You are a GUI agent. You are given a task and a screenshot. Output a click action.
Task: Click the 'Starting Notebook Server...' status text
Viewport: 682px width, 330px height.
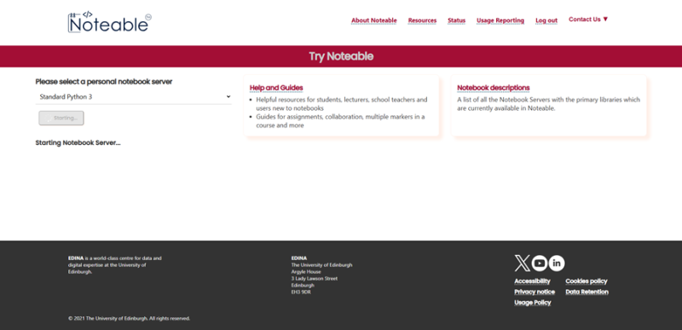point(78,142)
